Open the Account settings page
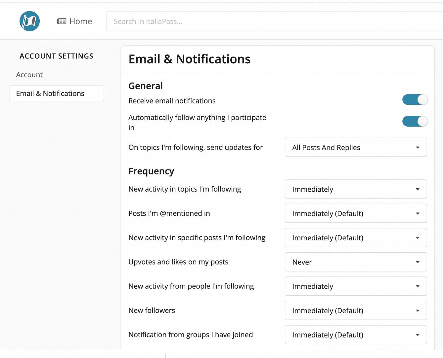443x358 pixels. tap(29, 75)
